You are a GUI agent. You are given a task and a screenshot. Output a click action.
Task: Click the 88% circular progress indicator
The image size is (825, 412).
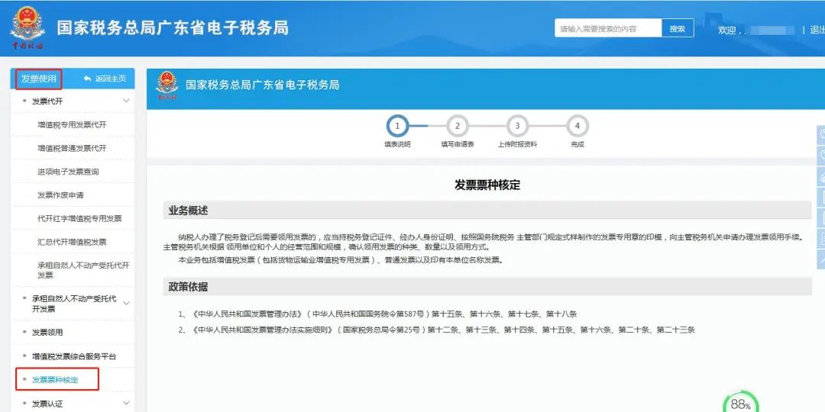[x=740, y=403]
